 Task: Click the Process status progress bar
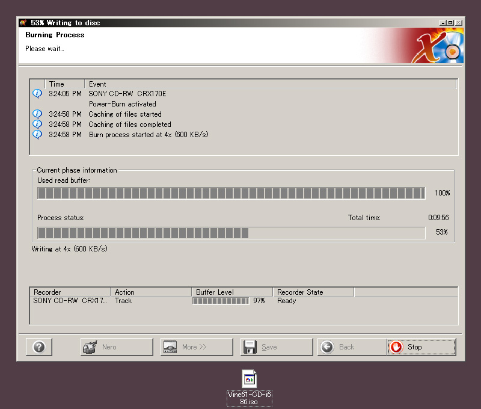tap(231, 233)
